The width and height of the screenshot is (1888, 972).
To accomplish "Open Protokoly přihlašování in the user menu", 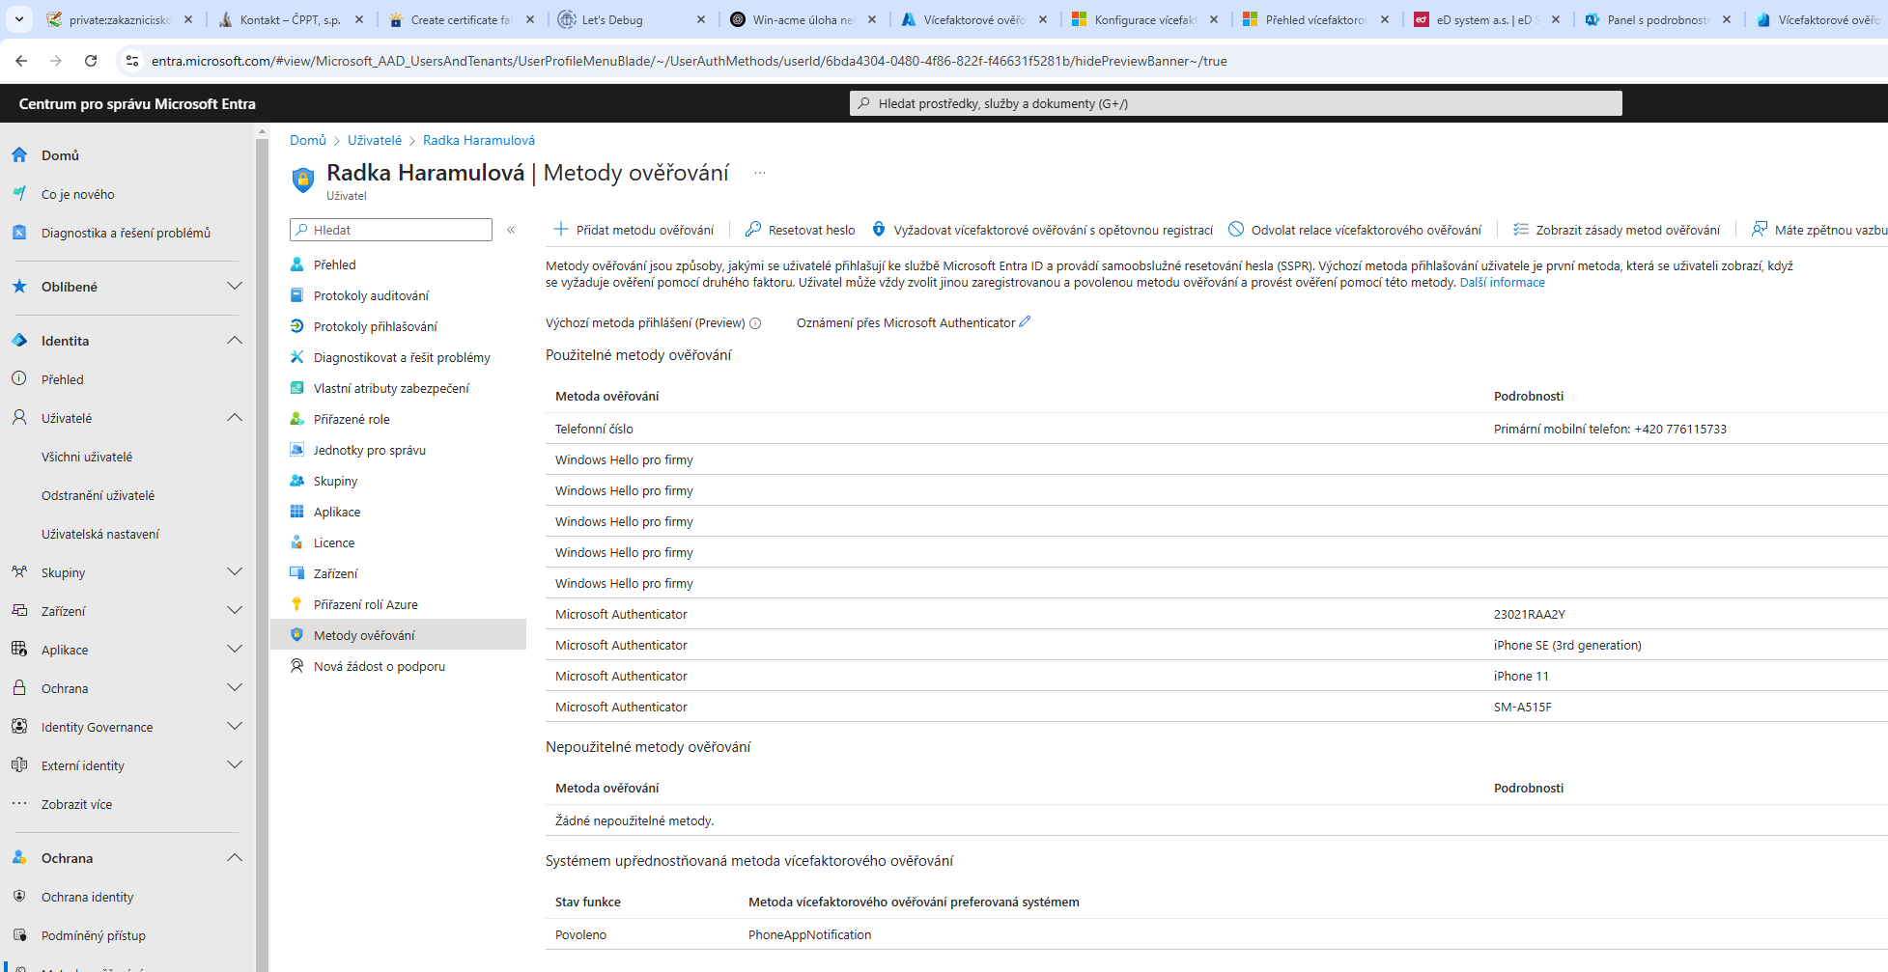I will click(375, 326).
